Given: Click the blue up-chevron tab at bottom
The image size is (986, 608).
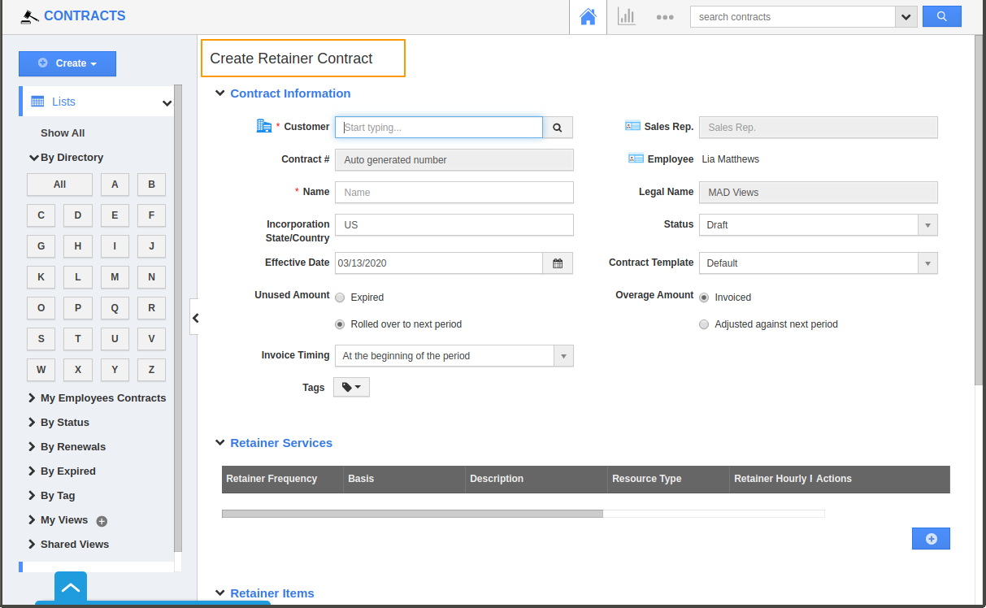Looking at the screenshot, I should (71, 587).
